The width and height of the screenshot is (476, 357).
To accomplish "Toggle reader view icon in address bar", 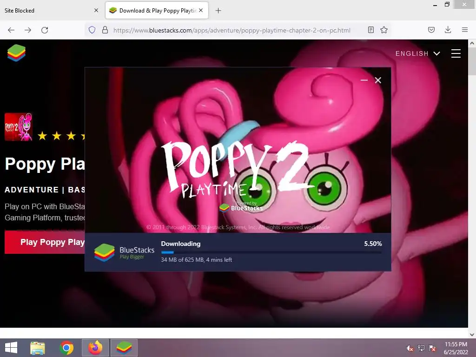I will tap(370, 30).
